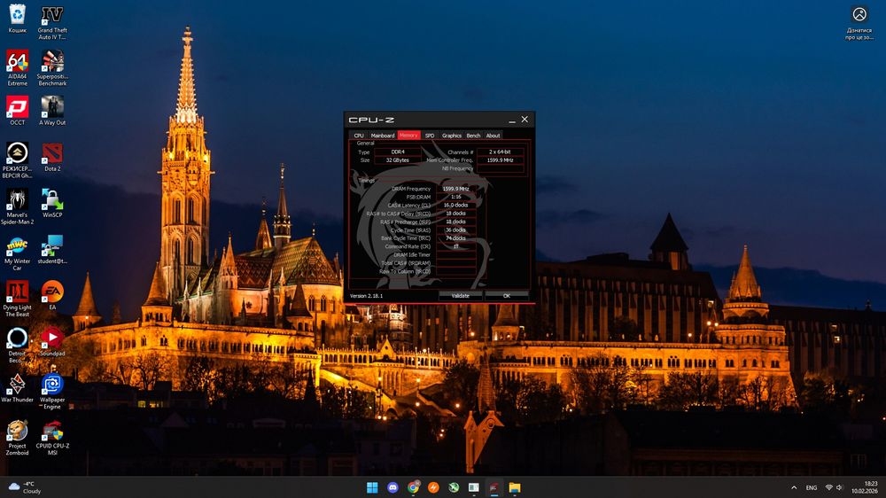Image resolution: width=886 pixels, height=498 pixels.
Task: Close the CPU-Z window
Action: 525,120
